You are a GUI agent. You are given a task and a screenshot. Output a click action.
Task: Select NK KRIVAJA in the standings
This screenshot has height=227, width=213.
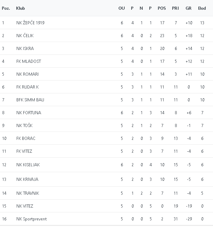click(x=27, y=179)
